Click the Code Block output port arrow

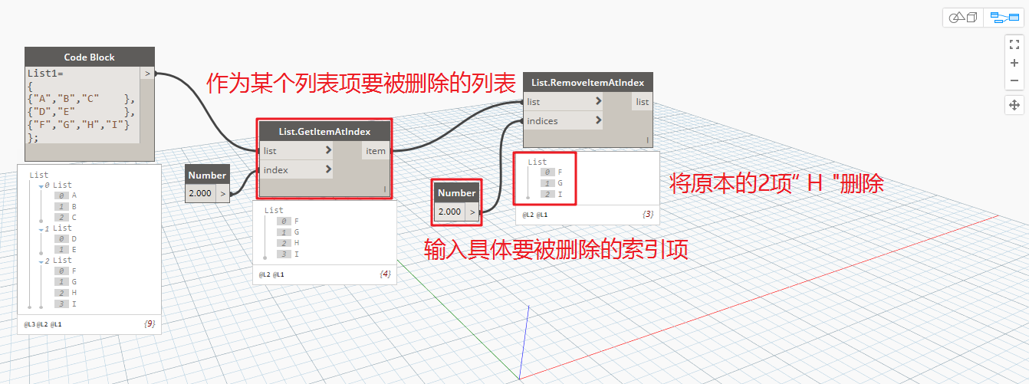point(147,74)
